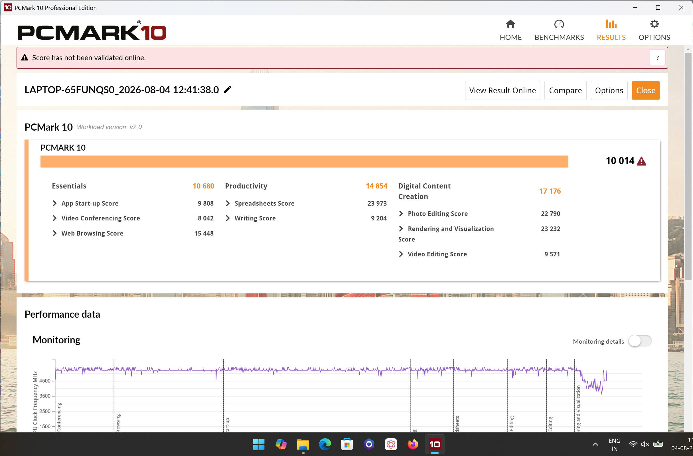Click the Video Editing value 9 571

552,254
